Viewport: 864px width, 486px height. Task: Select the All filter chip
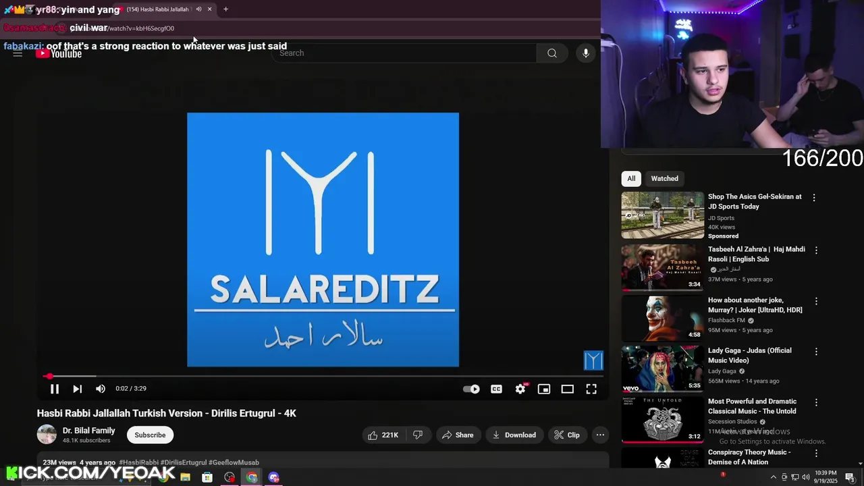(x=631, y=179)
